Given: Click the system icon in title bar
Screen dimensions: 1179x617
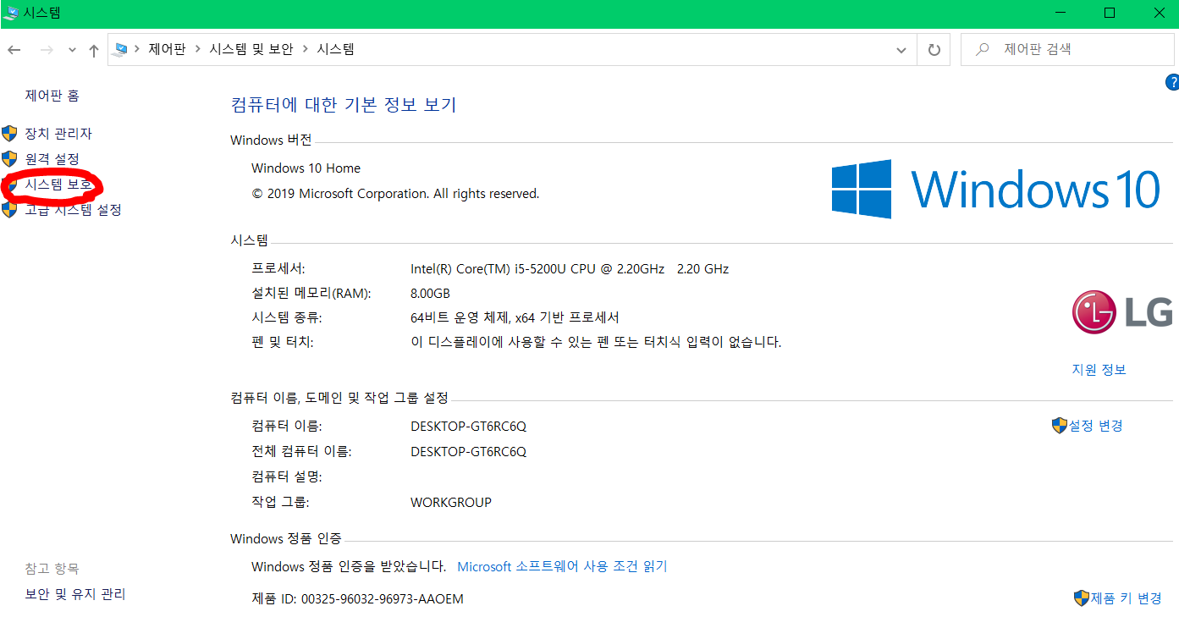Looking at the screenshot, I should coord(11,13).
